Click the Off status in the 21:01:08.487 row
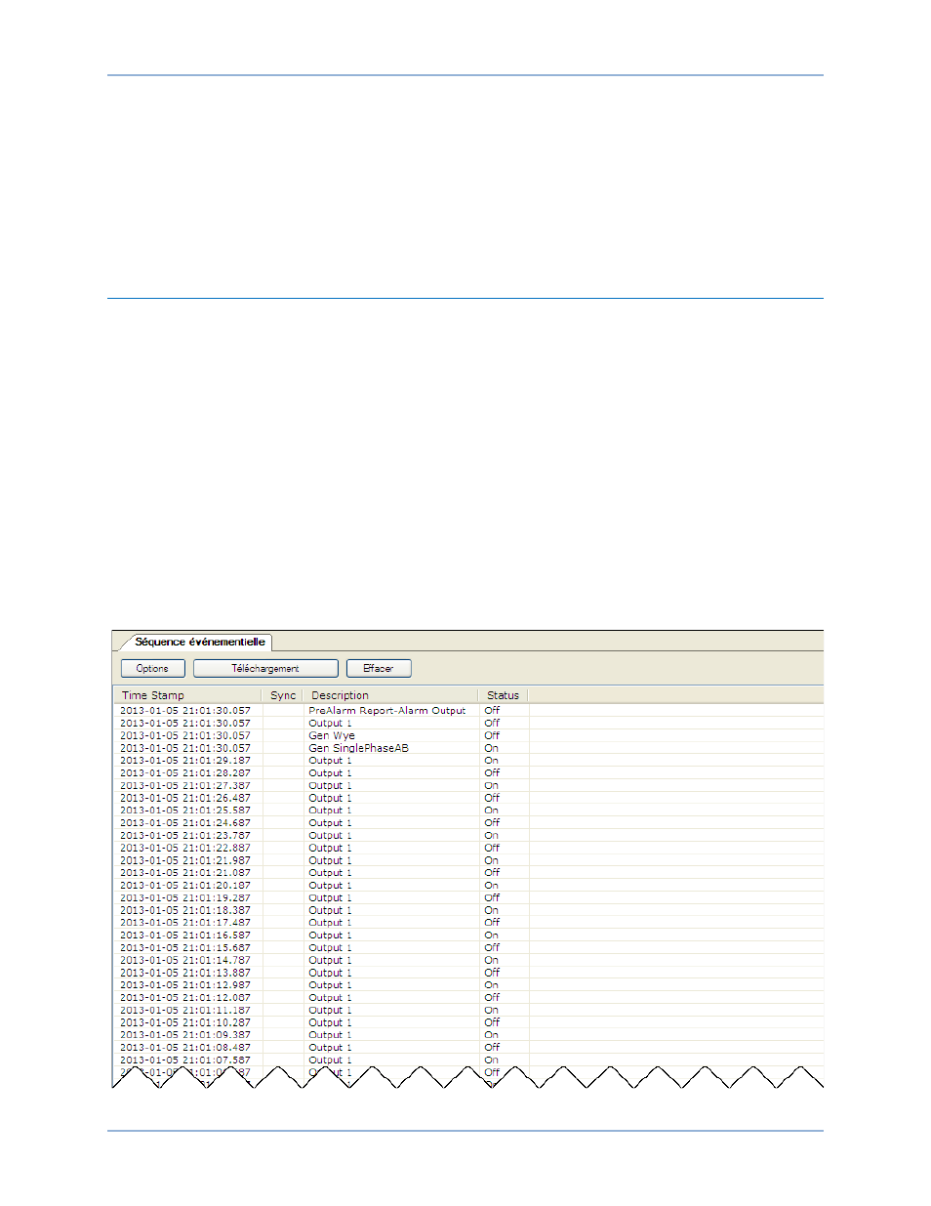 492,1048
